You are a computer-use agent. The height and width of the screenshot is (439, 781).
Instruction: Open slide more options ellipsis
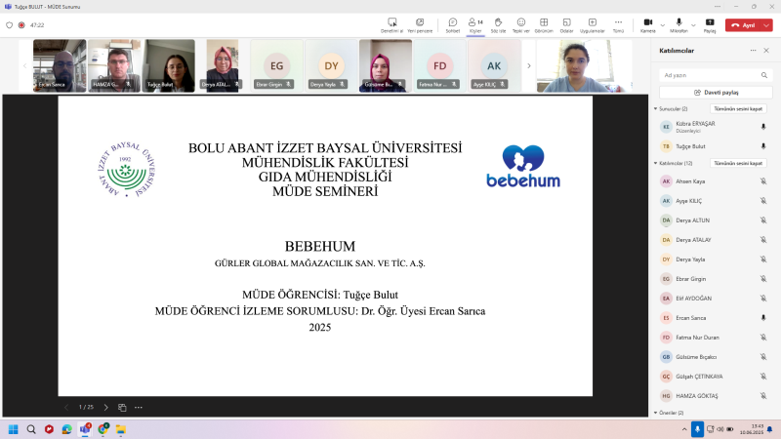coord(139,407)
